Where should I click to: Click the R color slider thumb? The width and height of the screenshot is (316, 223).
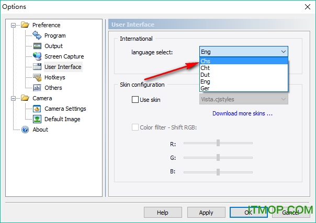coord(218,143)
